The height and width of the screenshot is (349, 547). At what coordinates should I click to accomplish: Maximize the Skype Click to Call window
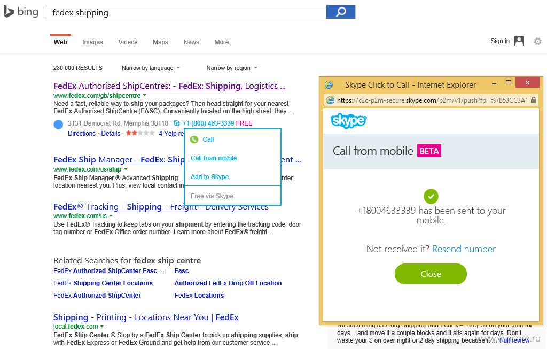(509, 83)
